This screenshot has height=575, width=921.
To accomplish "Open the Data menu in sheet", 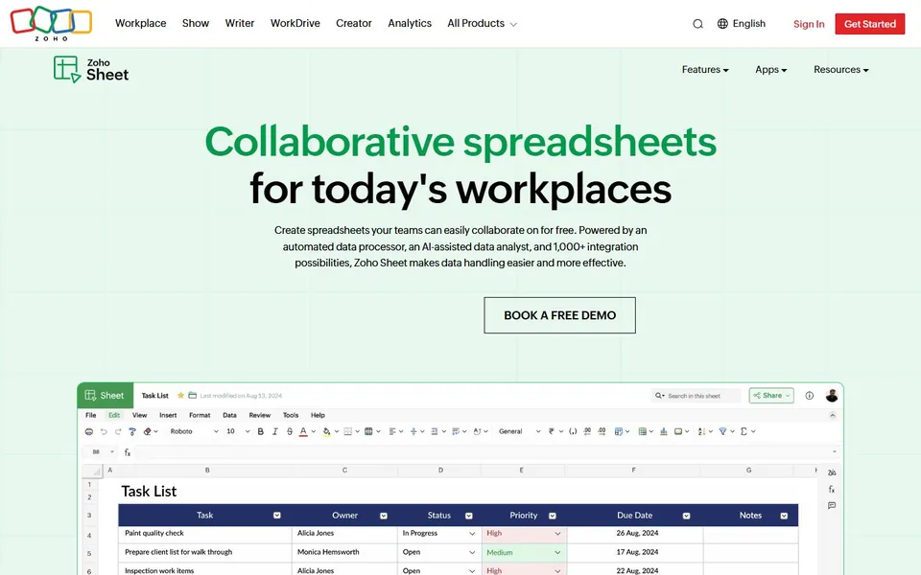I will [229, 415].
